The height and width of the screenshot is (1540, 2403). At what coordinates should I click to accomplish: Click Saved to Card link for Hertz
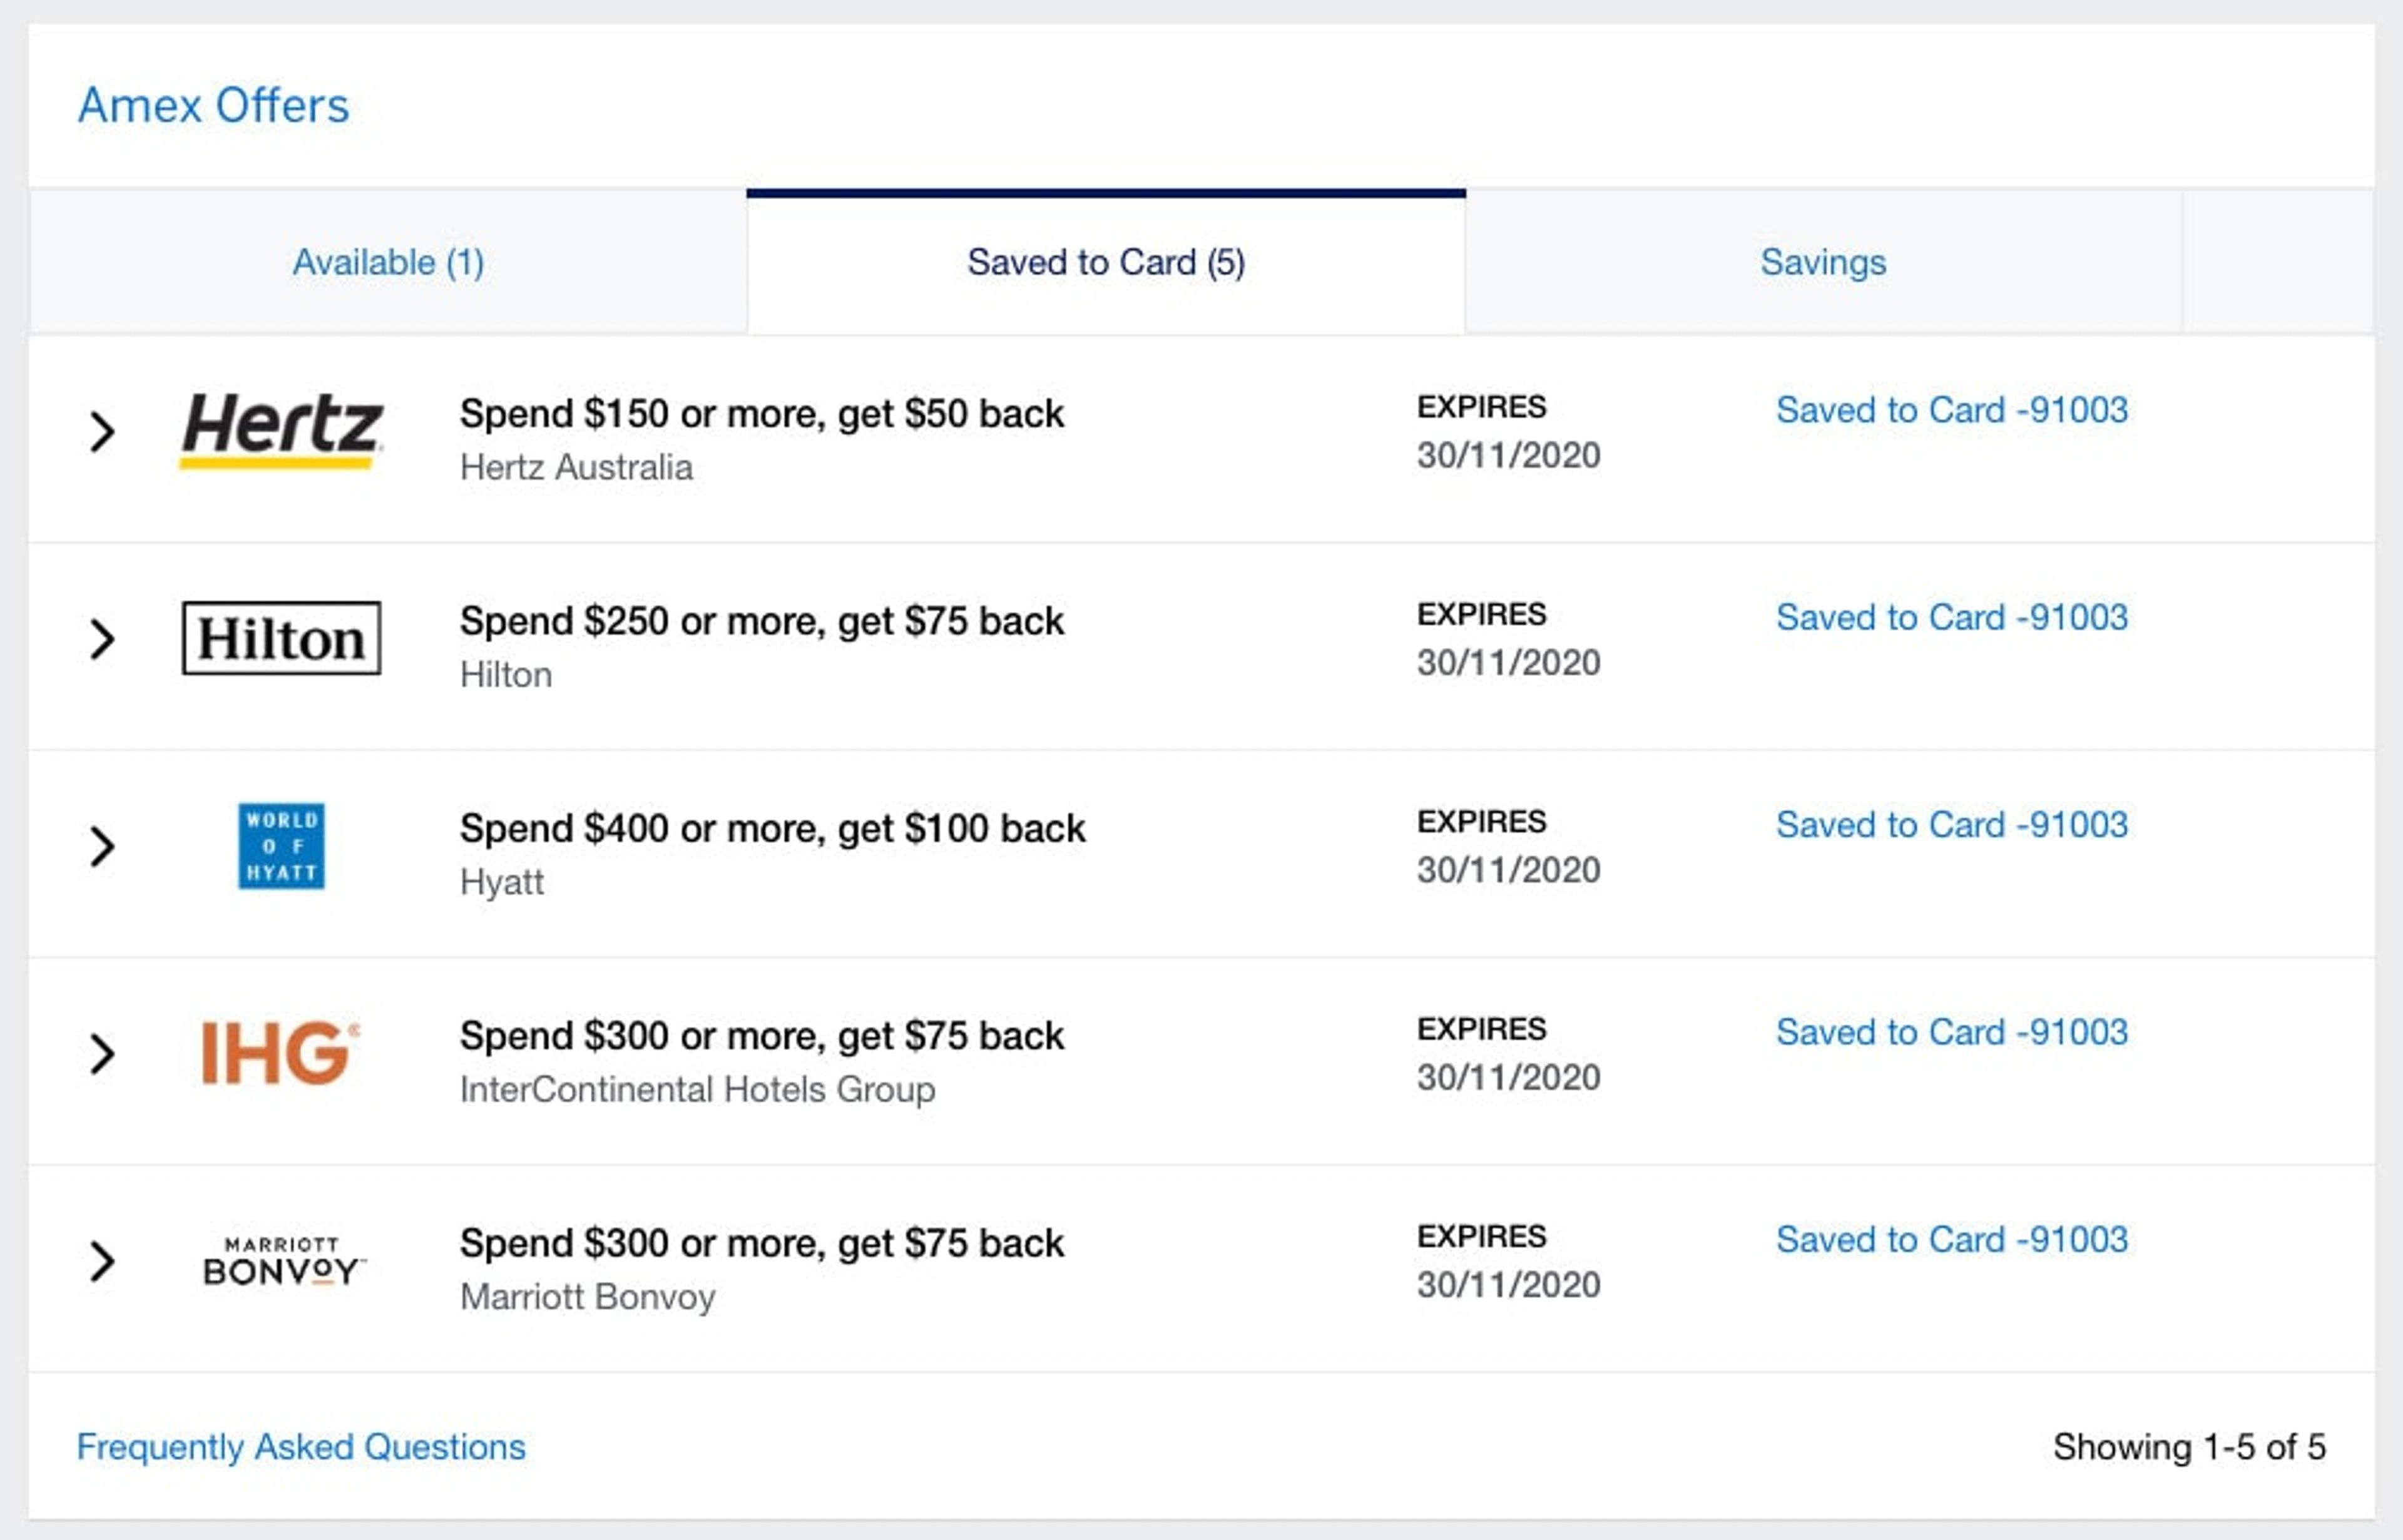point(1951,410)
